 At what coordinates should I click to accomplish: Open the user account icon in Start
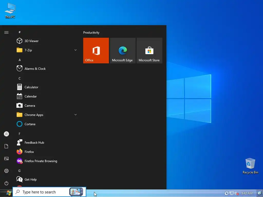pos(6,134)
